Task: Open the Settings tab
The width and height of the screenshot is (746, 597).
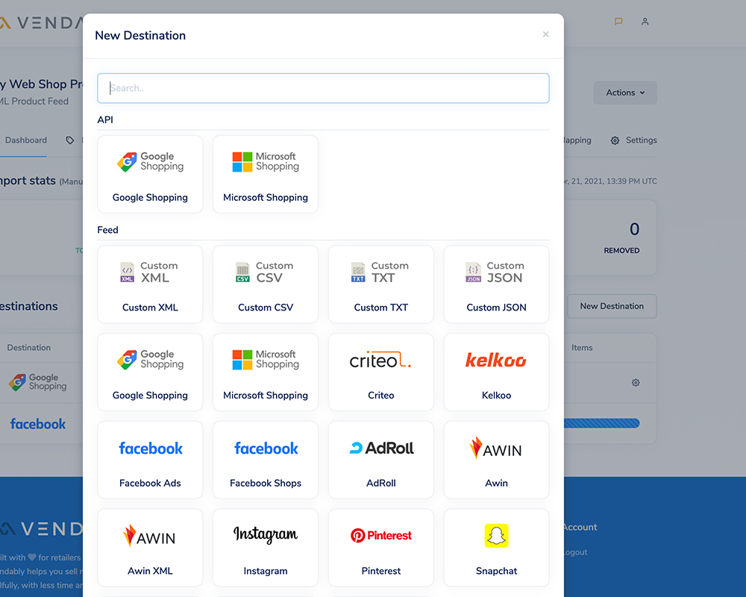Action: coord(633,140)
